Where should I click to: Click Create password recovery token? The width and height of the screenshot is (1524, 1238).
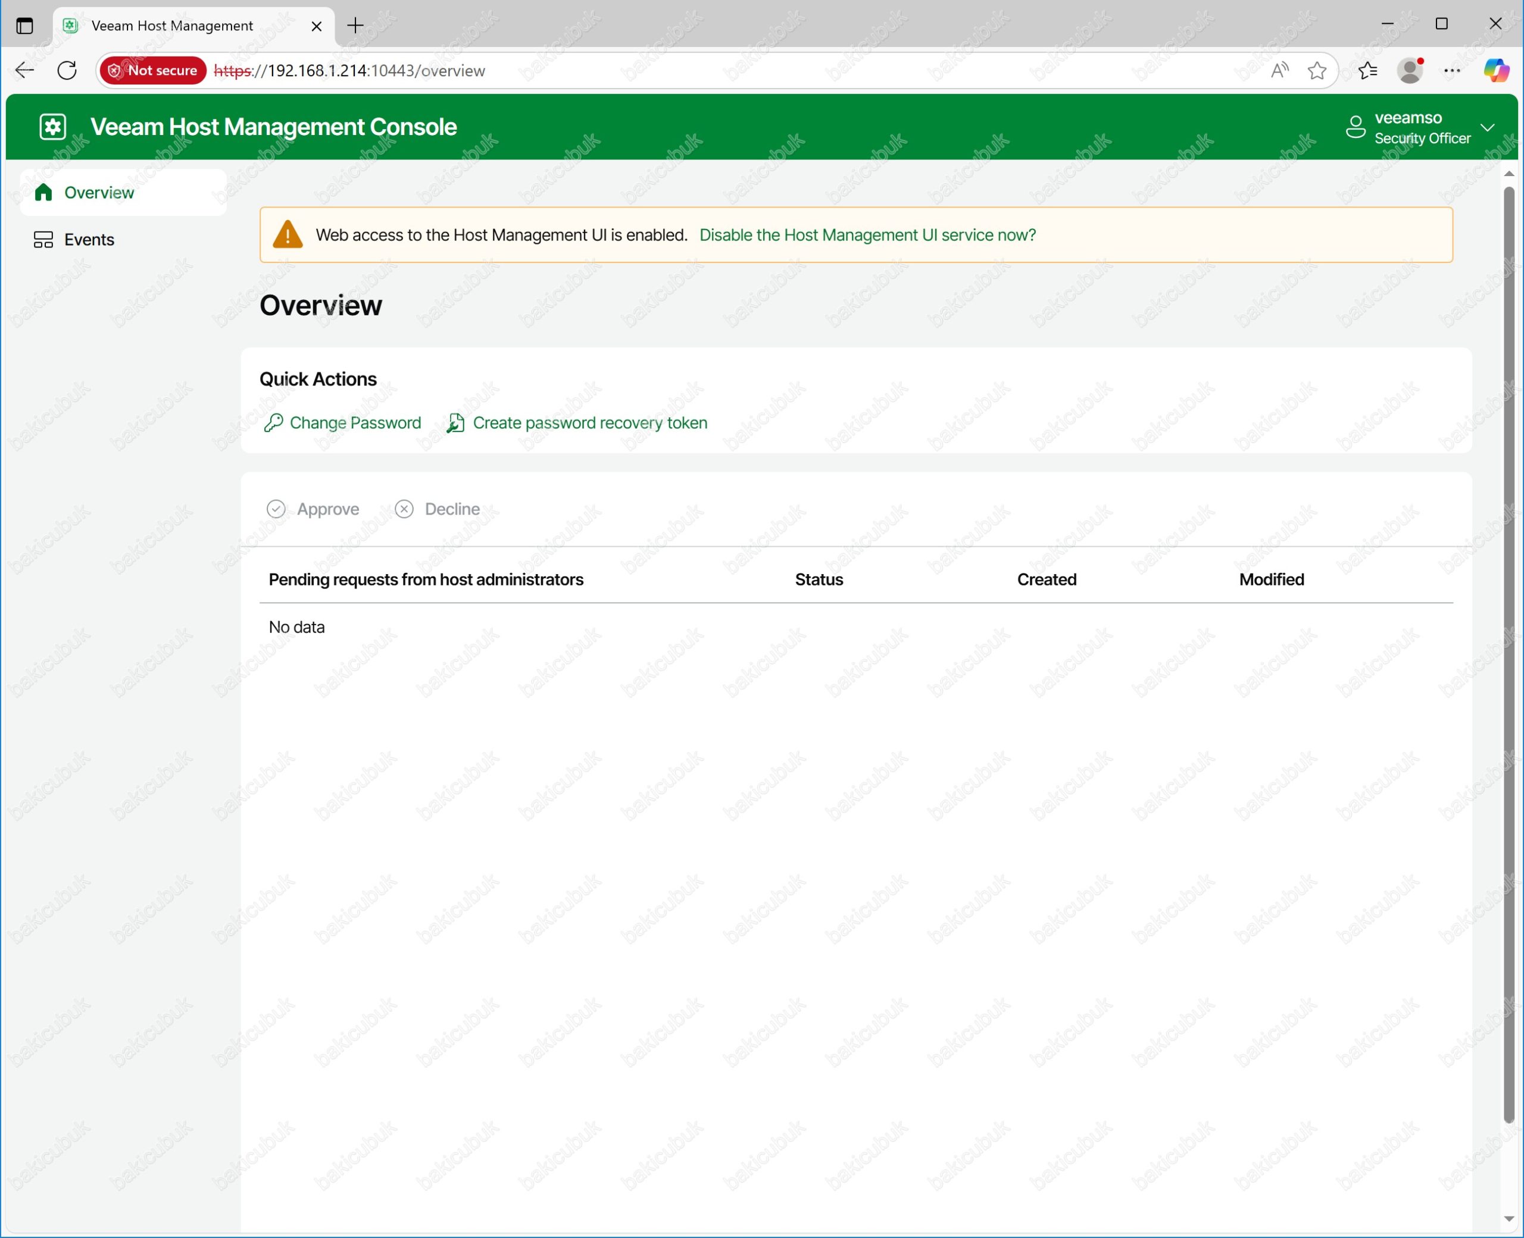(576, 423)
